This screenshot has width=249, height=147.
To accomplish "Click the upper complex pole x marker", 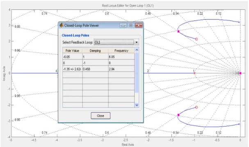I will (239, 22).
